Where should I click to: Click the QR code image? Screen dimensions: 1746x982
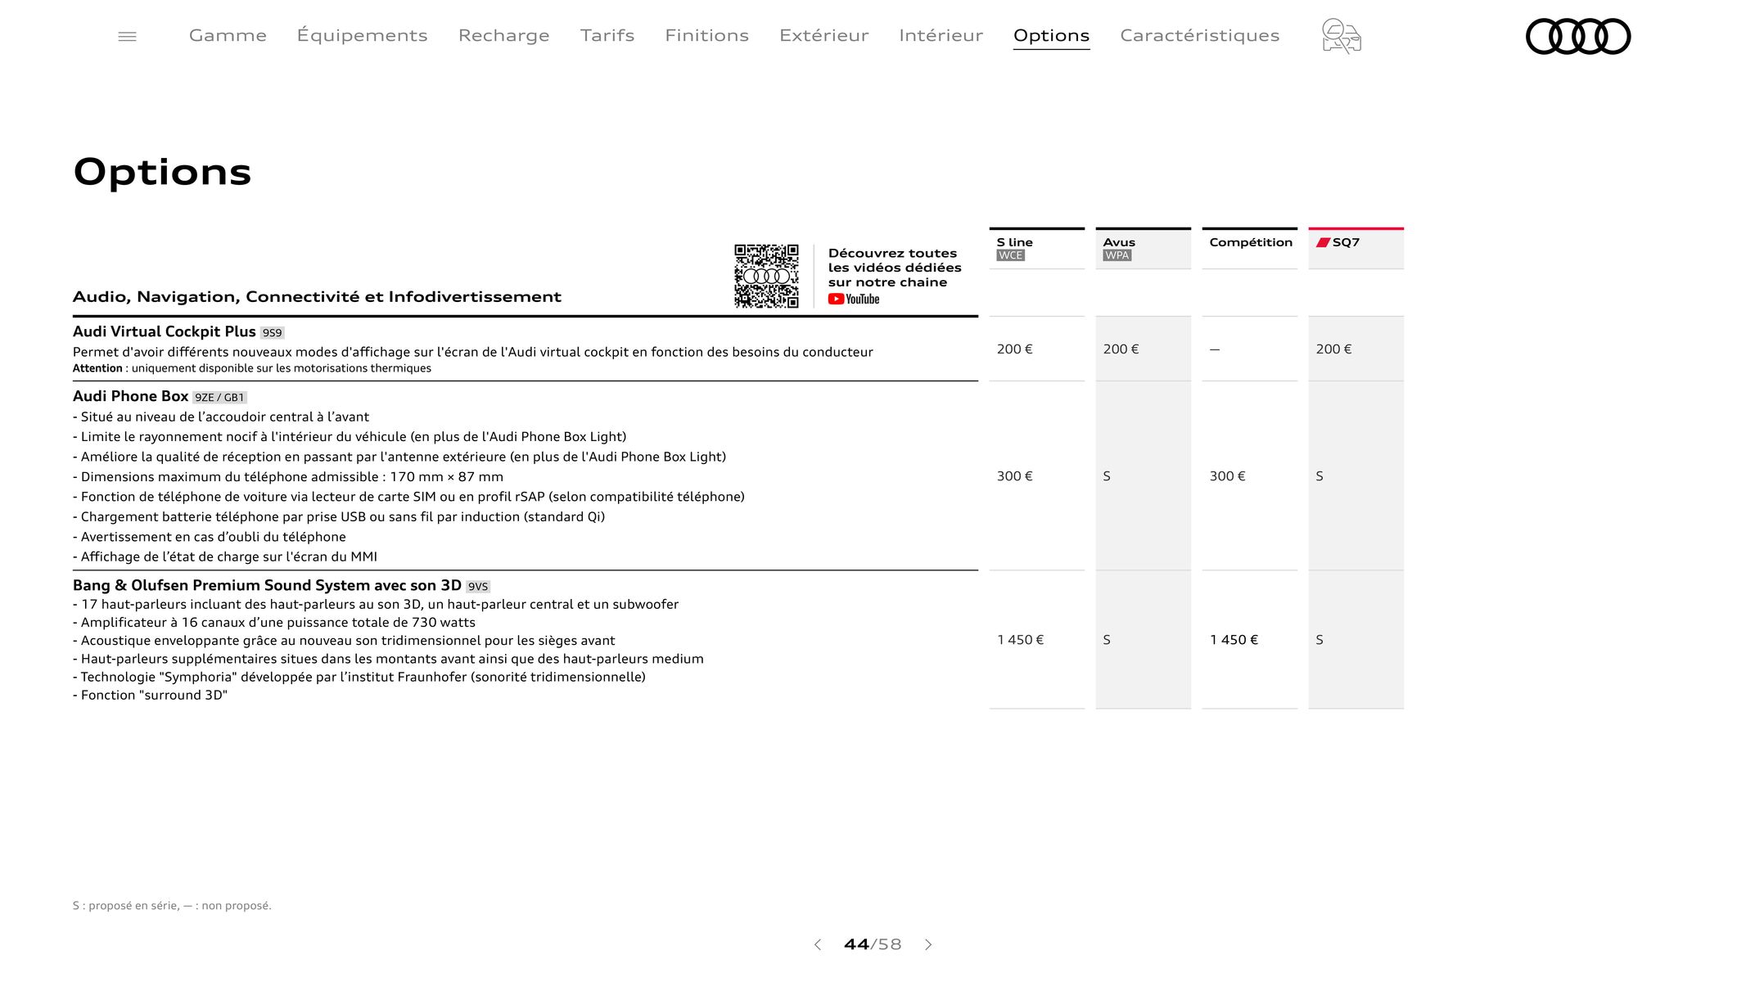coord(766,276)
